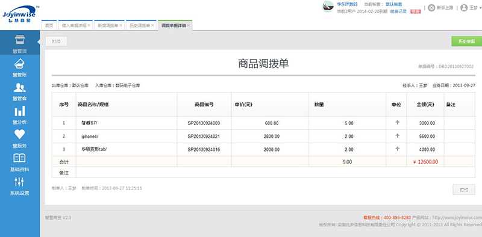Image resolution: width=482 pixels, height=237 pixels.
Task: Open the 系统设置 sliders icon
Action: click(20, 182)
